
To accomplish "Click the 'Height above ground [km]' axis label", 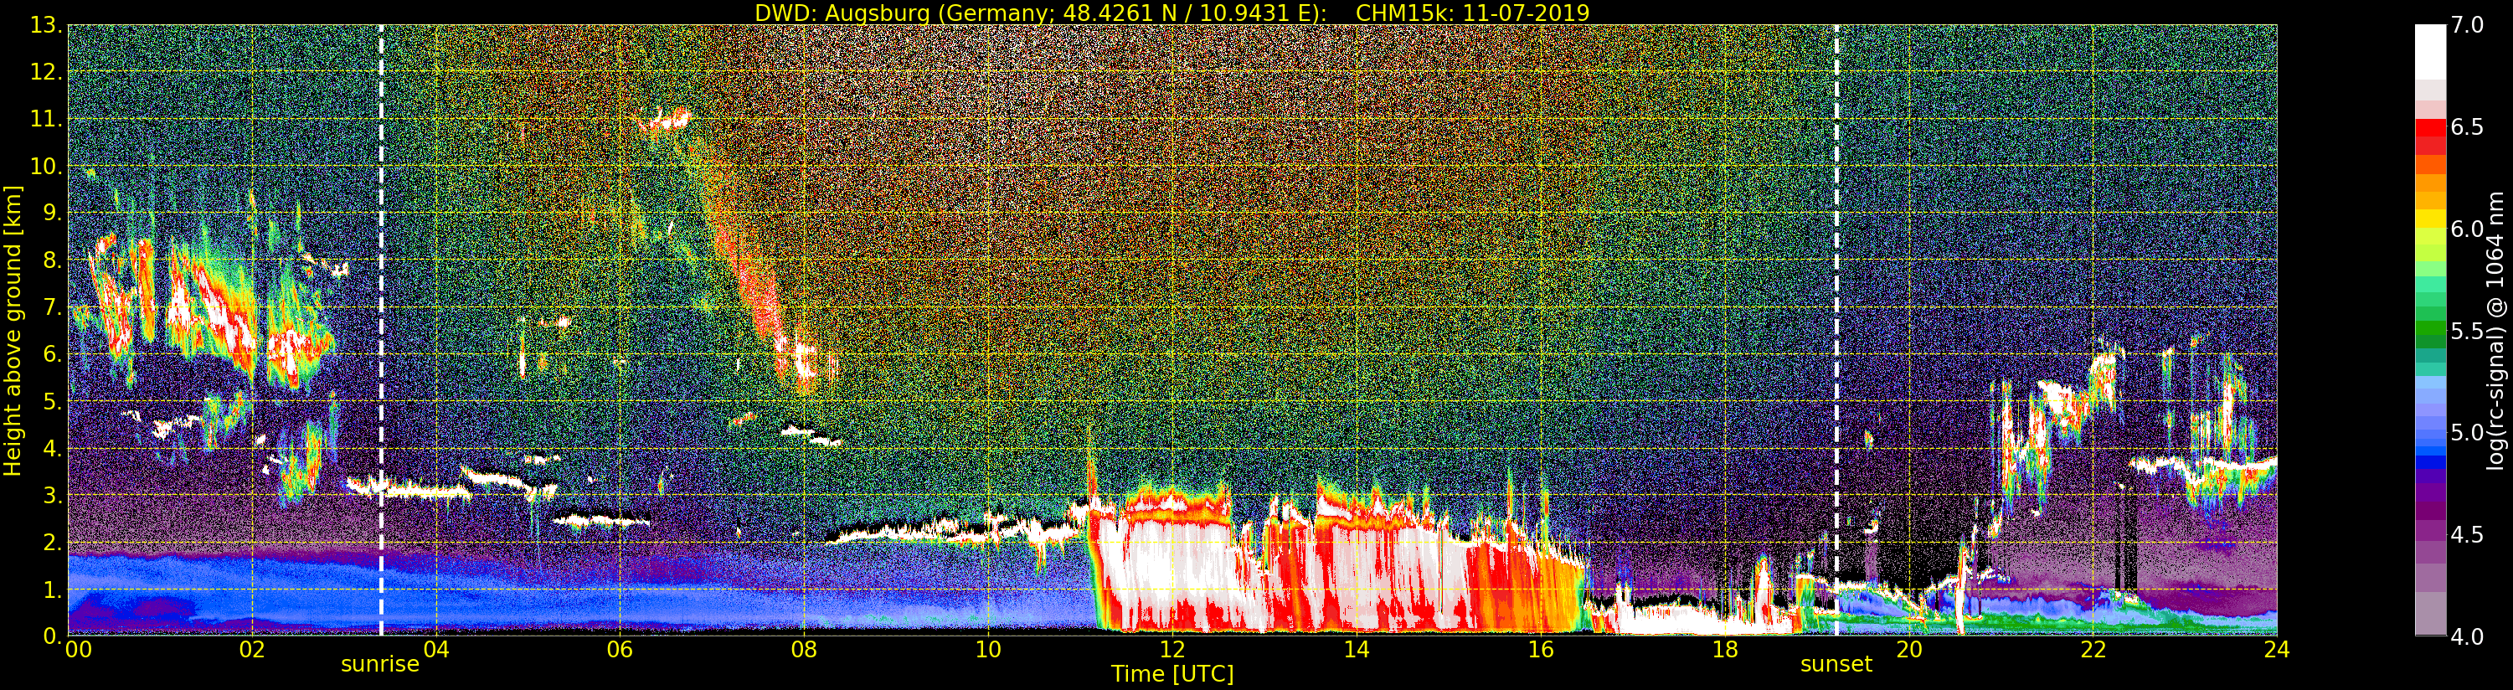I will click(13, 331).
